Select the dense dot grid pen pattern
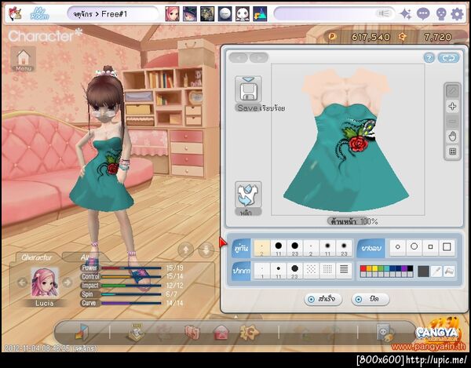 (x=327, y=270)
